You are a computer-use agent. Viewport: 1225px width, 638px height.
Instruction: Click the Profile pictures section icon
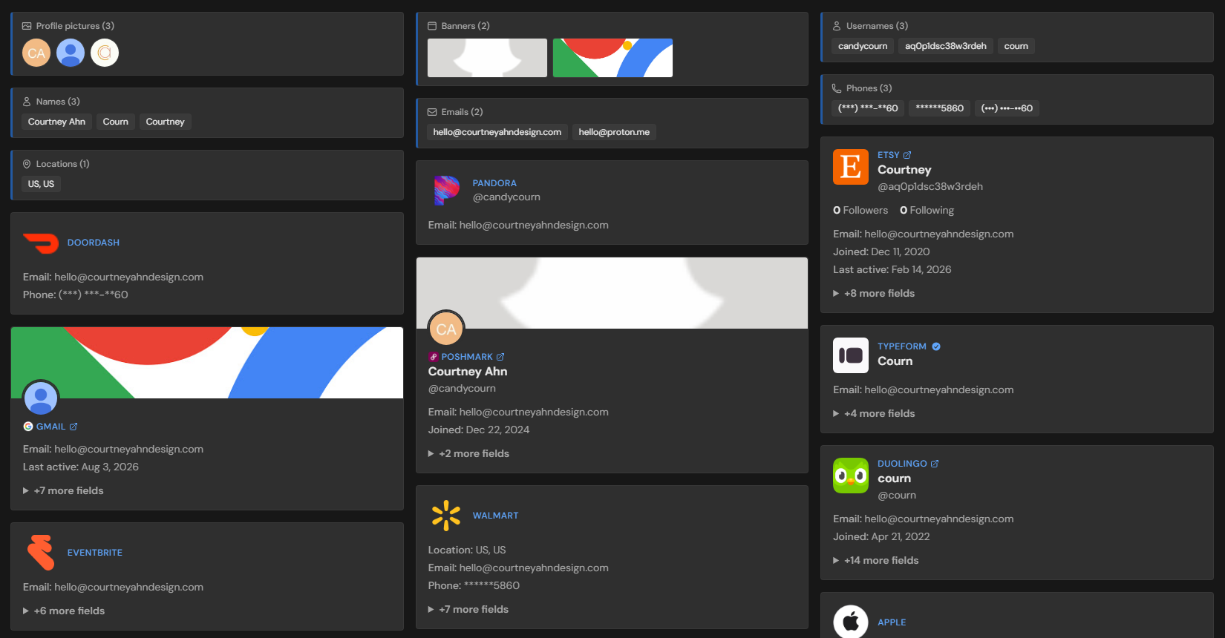(27, 26)
